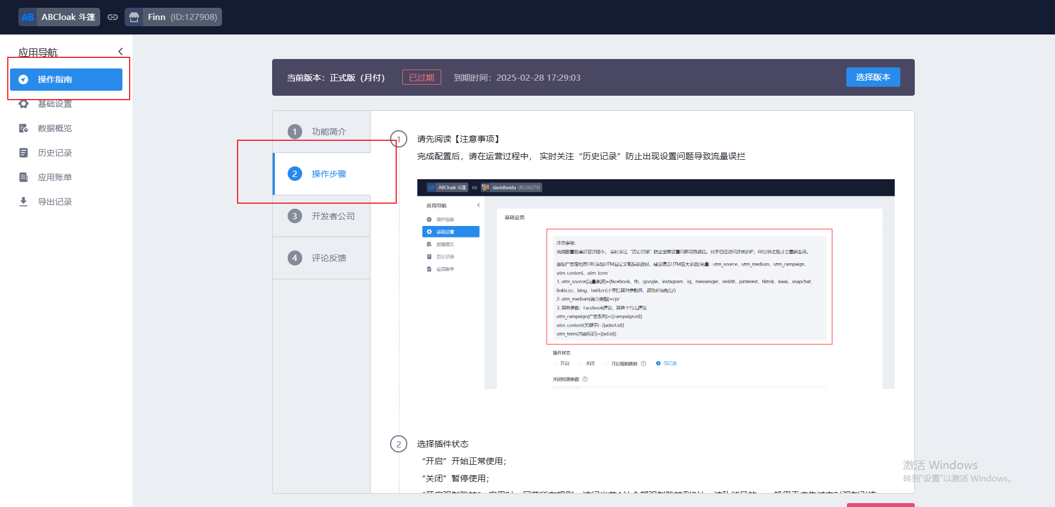Click the 已过期 status tag
This screenshot has width=1055, height=507.
[422, 77]
